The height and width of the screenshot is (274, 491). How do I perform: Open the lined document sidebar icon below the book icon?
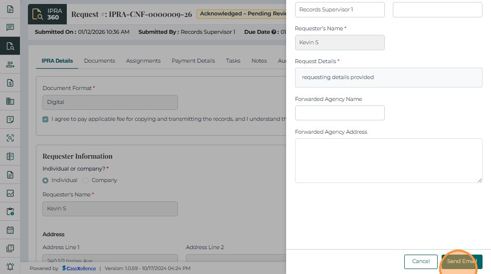(10, 175)
